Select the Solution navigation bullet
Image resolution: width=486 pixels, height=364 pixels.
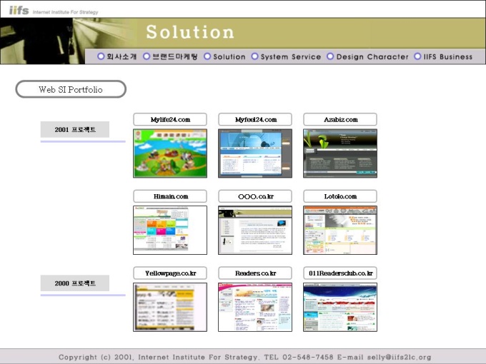207,56
